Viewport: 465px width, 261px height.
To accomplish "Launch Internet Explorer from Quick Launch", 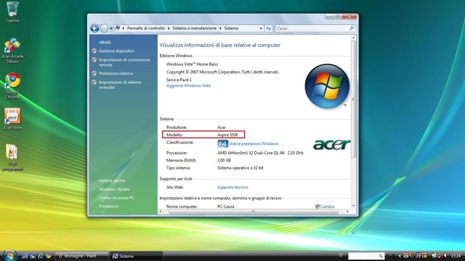I will pyautogui.click(x=40, y=256).
